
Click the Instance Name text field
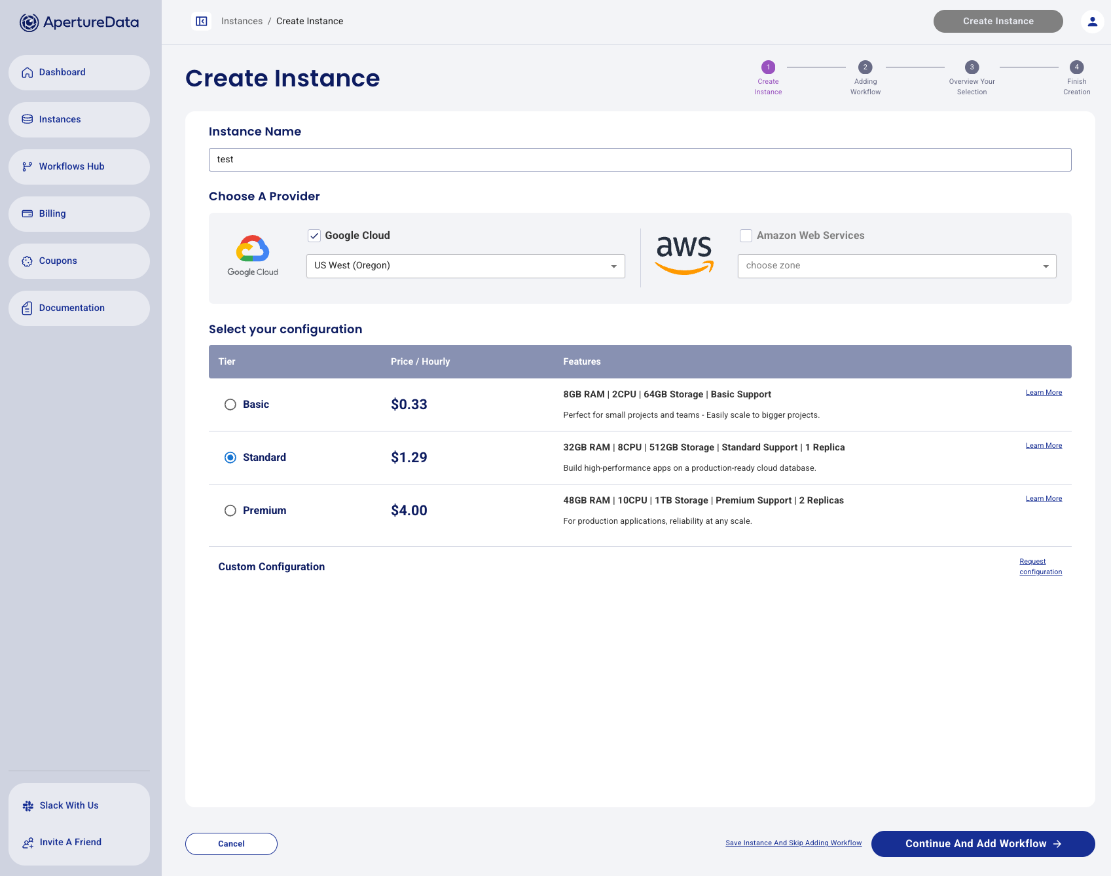(x=640, y=160)
